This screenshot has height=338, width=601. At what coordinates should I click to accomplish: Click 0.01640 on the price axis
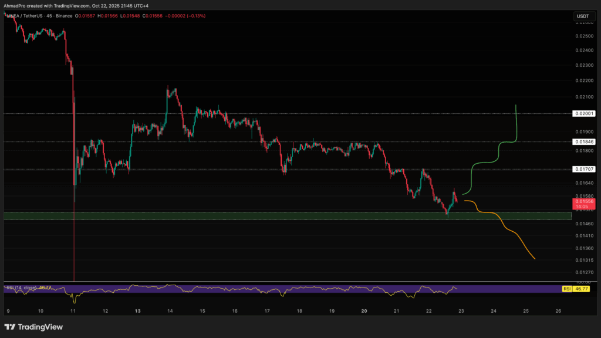pyautogui.click(x=584, y=183)
